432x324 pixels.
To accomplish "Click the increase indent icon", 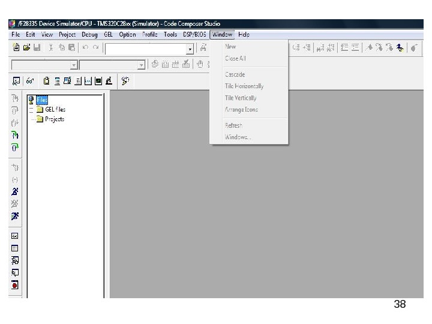I will tap(355, 47).
